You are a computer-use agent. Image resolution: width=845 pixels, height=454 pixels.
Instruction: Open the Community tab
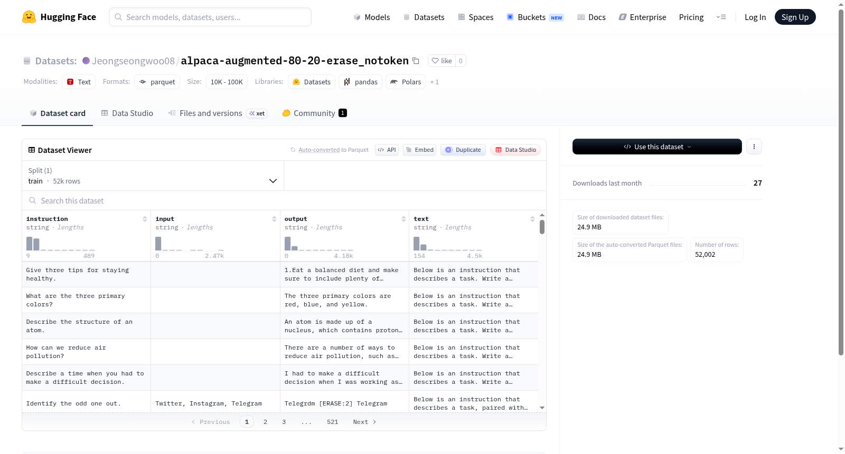(314, 113)
